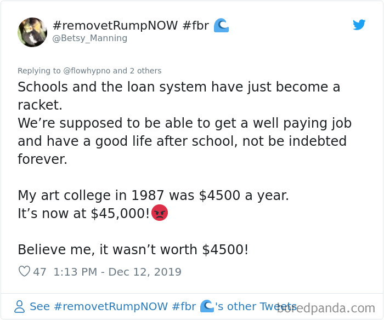Open the @flowhypno mention in reply line
Viewport: 384px width, 320px height.
87,71
